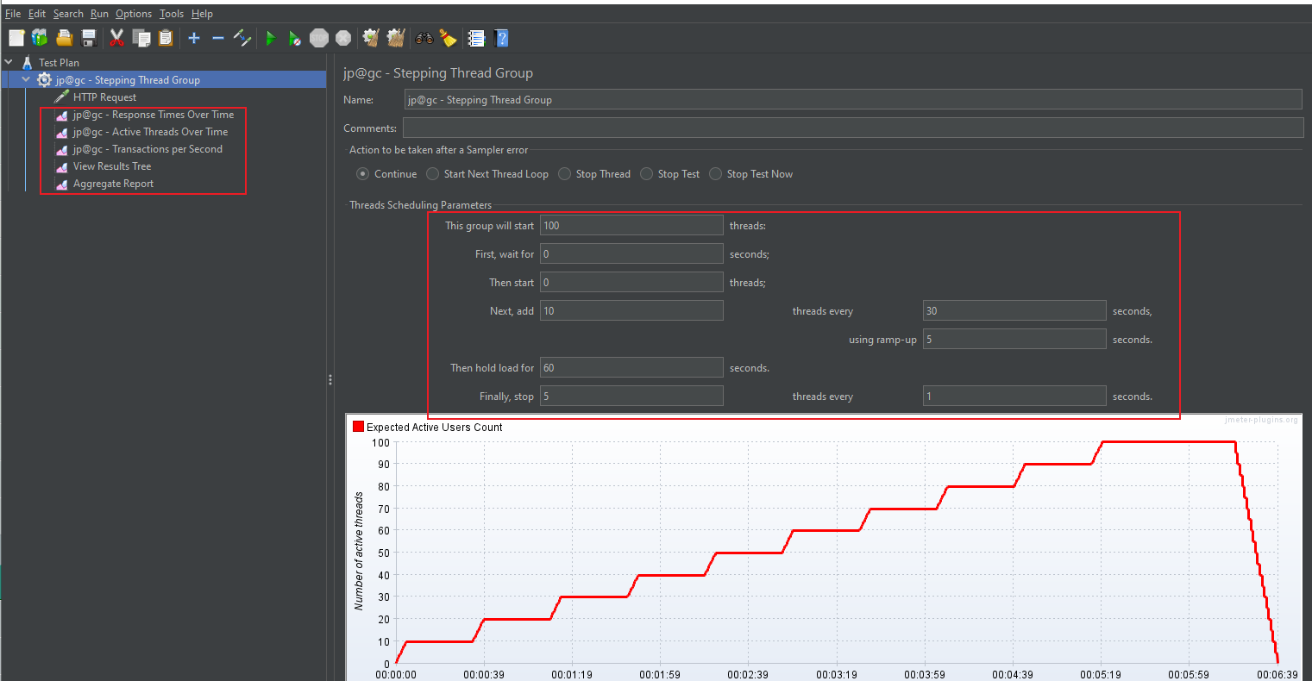Click the Expected Active Users Count legend swatch
Screen dimensions: 1312x681
[x=358, y=427]
